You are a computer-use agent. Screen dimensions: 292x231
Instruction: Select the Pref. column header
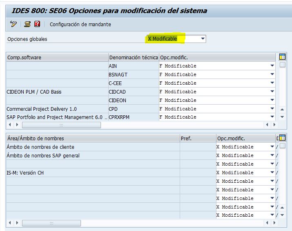[x=198, y=139]
